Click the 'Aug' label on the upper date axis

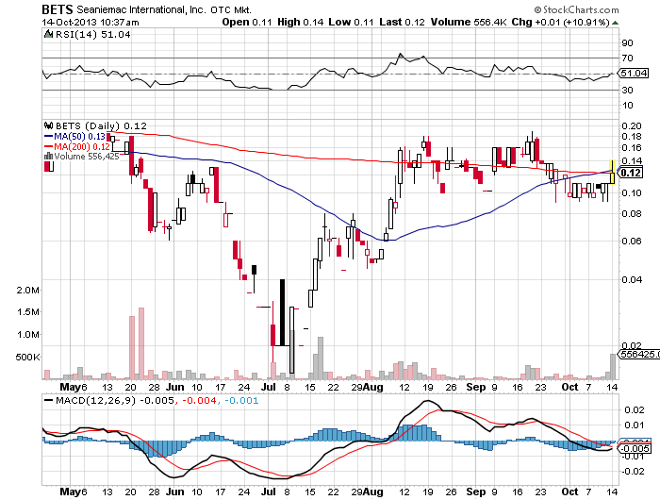point(373,387)
